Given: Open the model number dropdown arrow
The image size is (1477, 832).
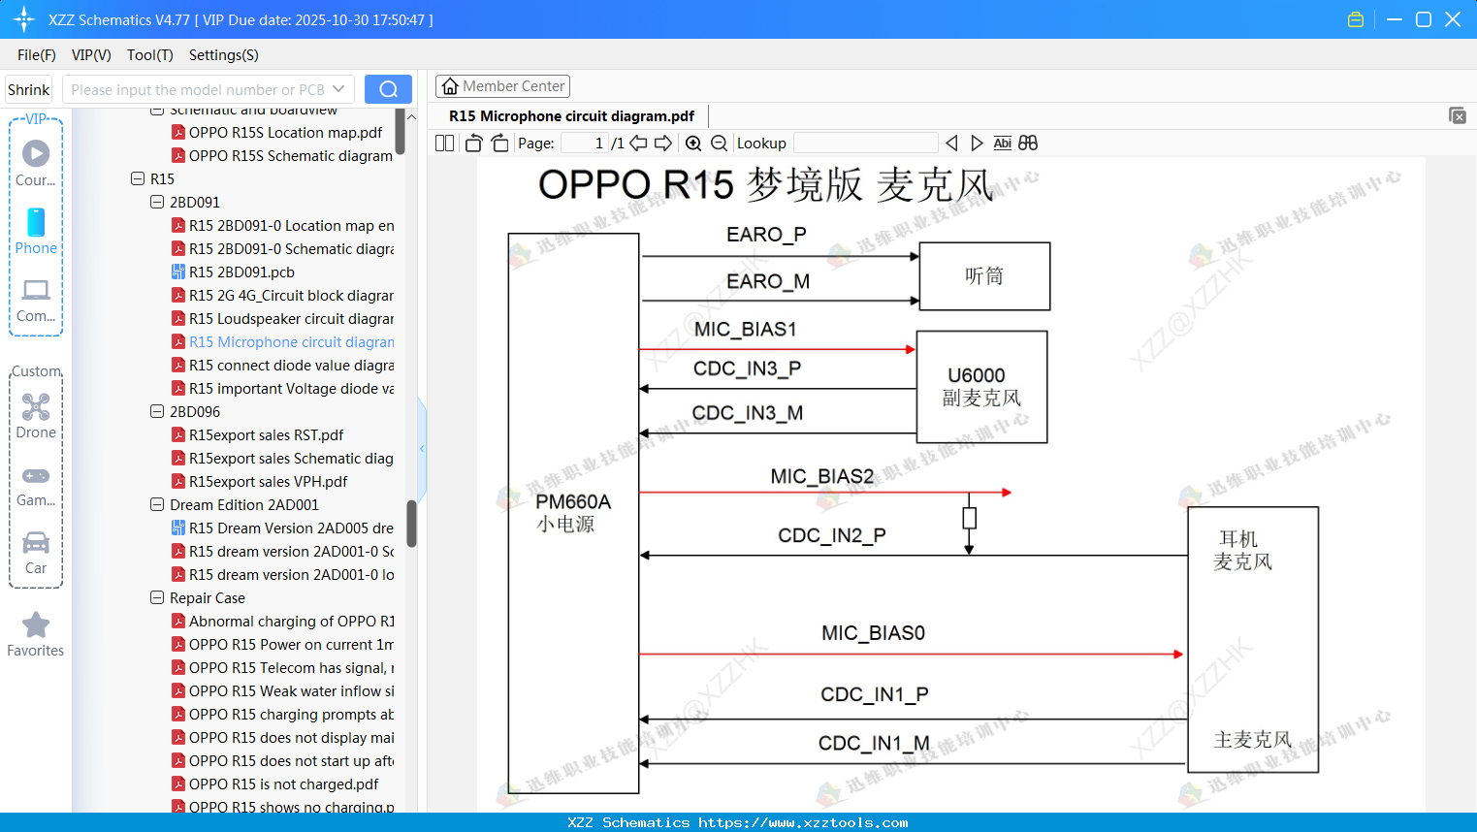Looking at the screenshot, I should 338,89.
